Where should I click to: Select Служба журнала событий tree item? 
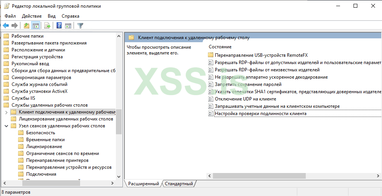click(x=39, y=84)
